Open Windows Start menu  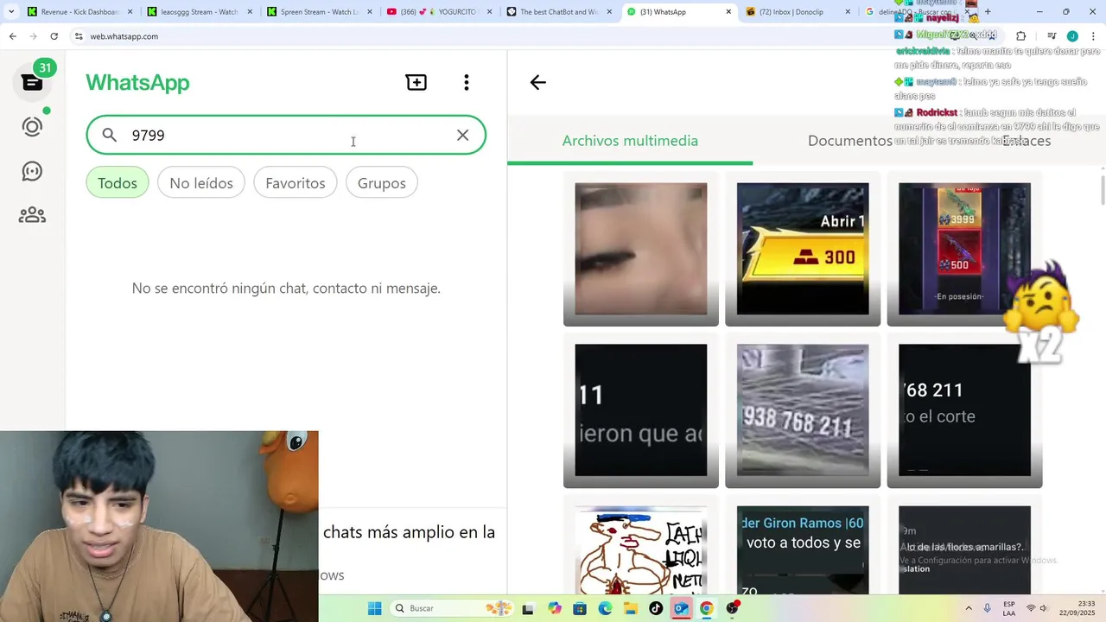[375, 608]
